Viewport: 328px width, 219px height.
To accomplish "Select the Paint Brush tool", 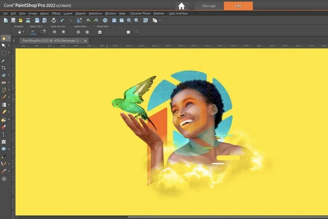I will point(4,97).
